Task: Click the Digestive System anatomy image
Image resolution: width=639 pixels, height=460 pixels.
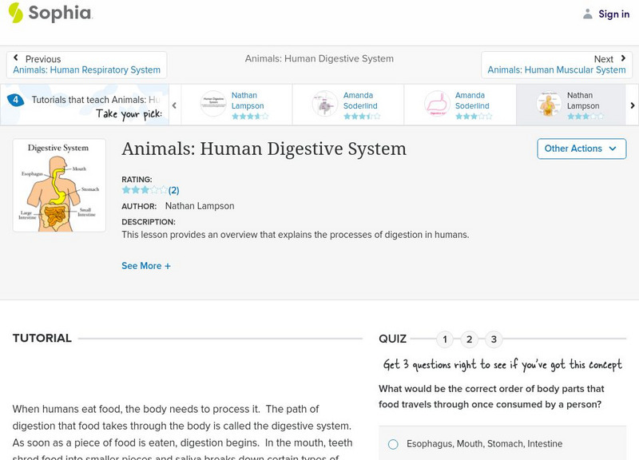Action: tap(59, 185)
